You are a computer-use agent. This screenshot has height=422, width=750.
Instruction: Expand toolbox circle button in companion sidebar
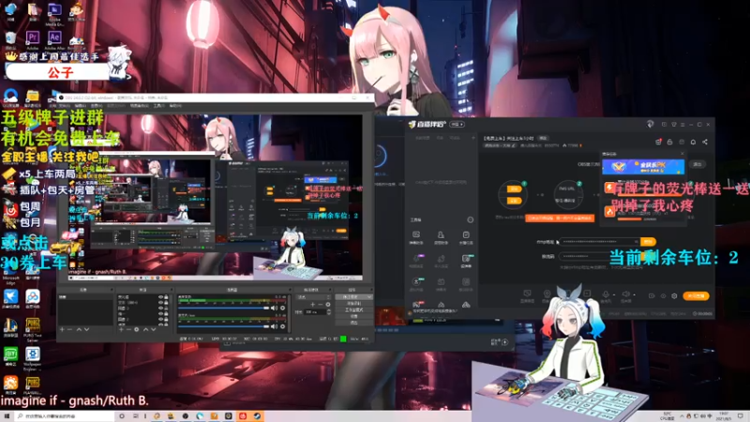(x=471, y=220)
